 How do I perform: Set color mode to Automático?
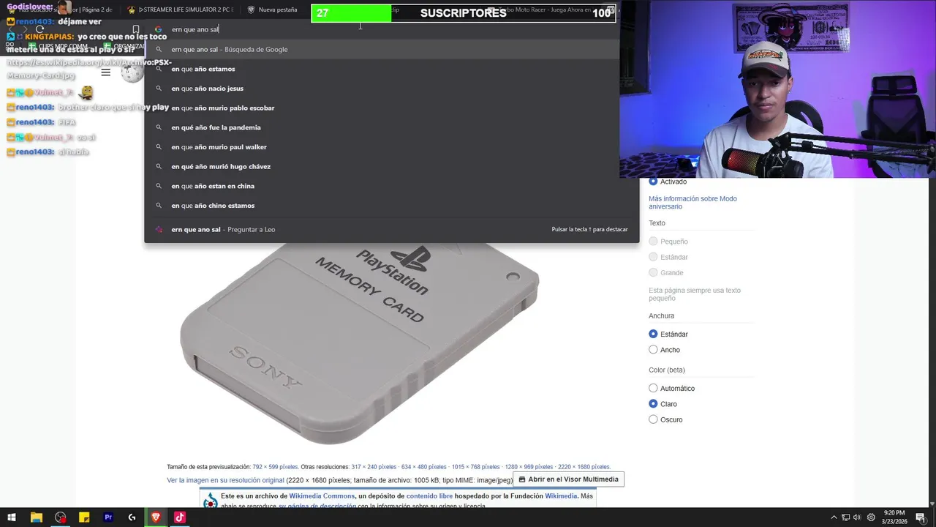click(653, 388)
